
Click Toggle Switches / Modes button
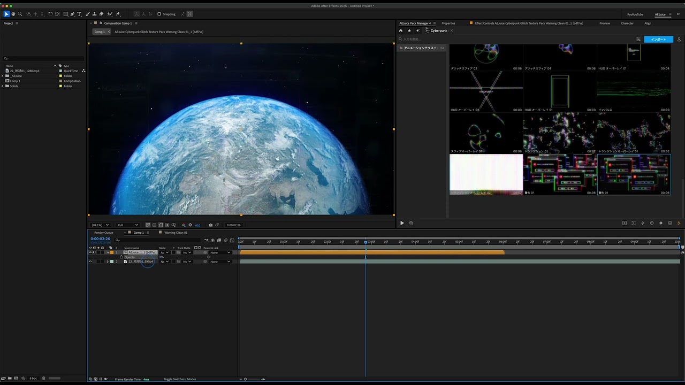(180, 379)
